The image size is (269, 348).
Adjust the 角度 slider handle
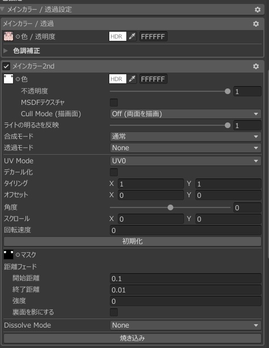170,207
